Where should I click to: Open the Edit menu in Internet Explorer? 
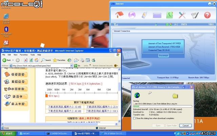[9, 55]
